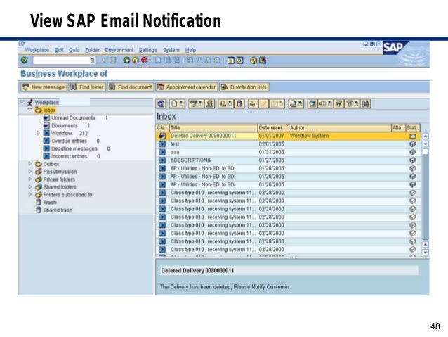Click the Create new session icon
The image size is (448, 337).
click(231, 61)
